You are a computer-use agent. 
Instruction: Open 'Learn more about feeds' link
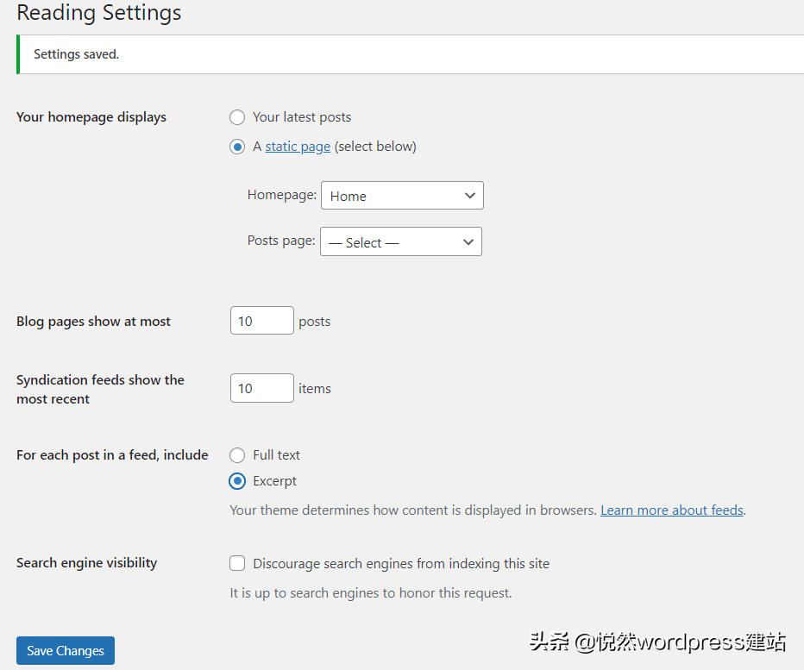[x=672, y=510]
